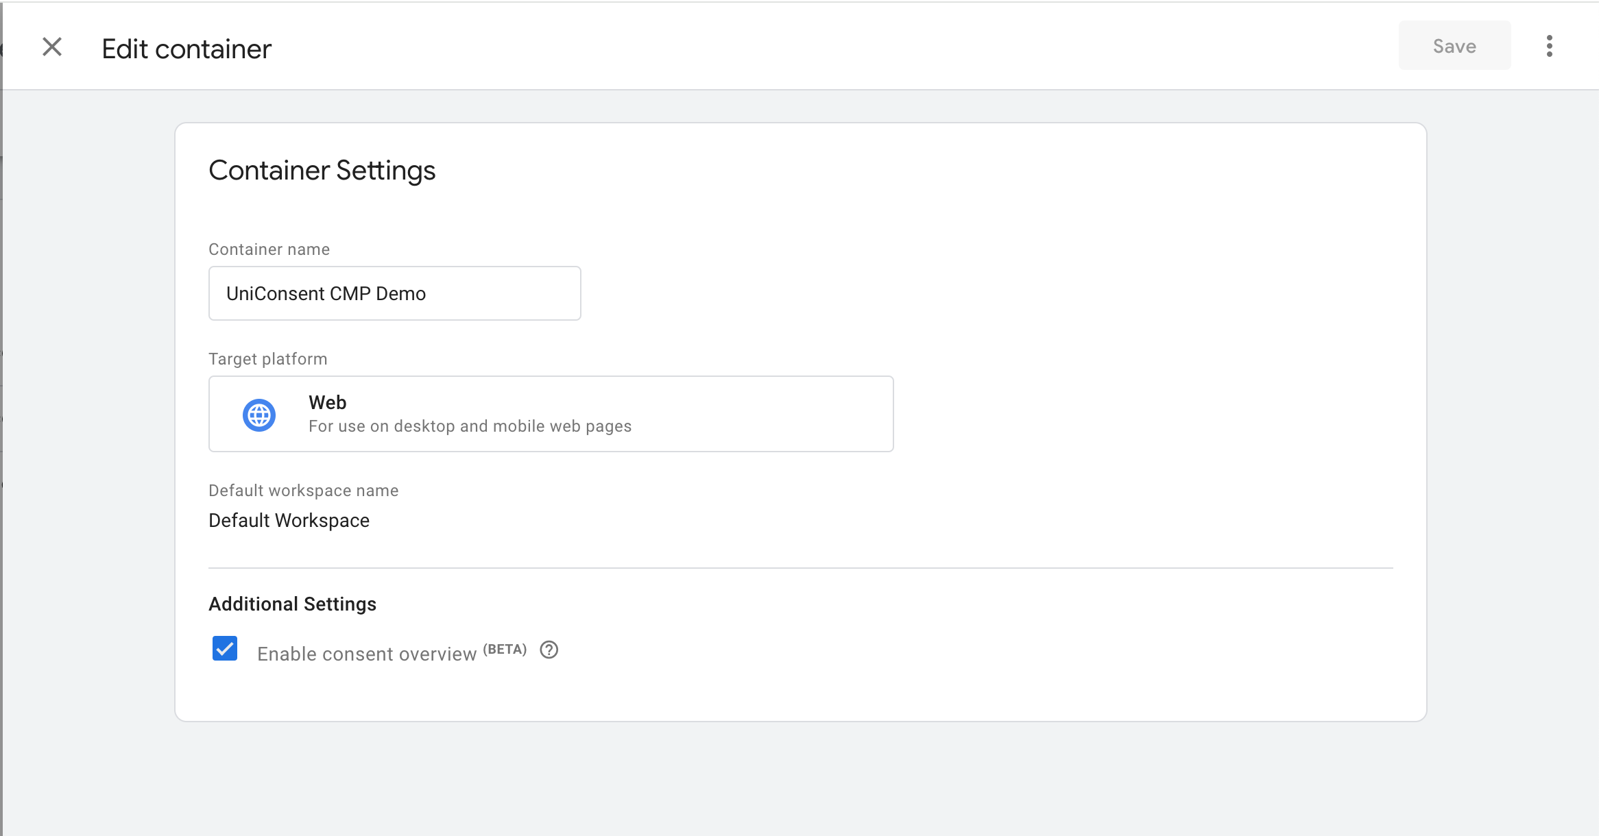Click the consent overview help icon
This screenshot has height=836, width=1599.
[550, 651]
